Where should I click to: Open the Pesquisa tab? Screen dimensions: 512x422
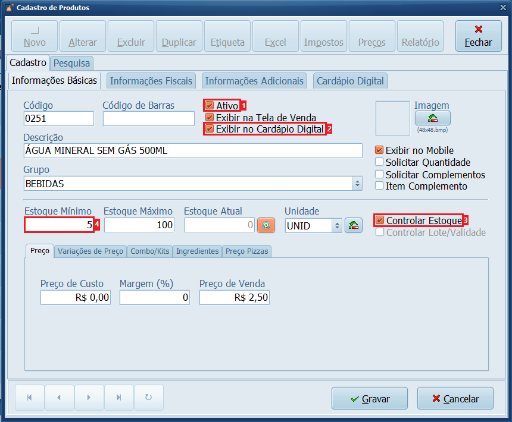(72, 62)
